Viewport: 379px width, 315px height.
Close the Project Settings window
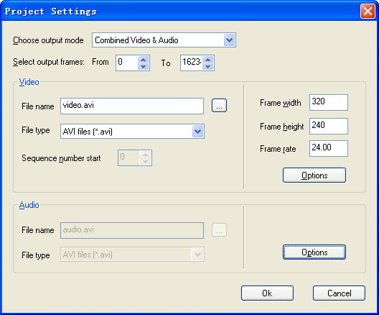[368, 11]
